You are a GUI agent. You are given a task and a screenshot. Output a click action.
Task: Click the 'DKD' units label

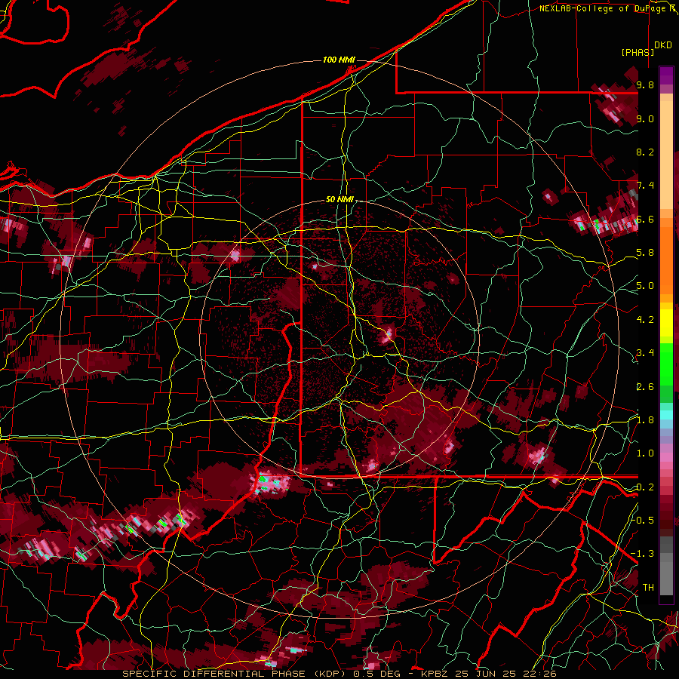662,45
